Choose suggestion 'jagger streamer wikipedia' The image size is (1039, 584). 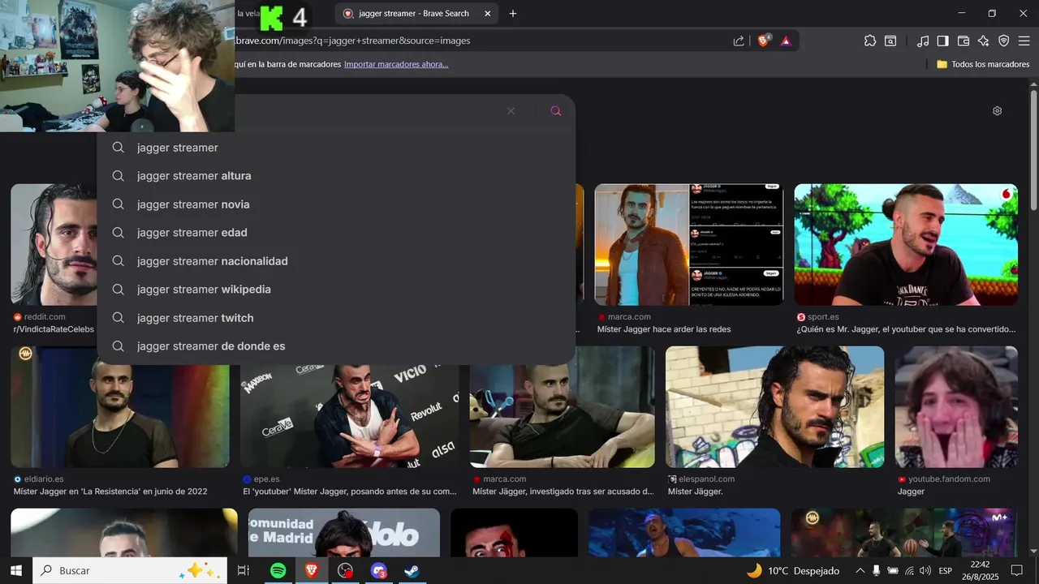(336, 290)
